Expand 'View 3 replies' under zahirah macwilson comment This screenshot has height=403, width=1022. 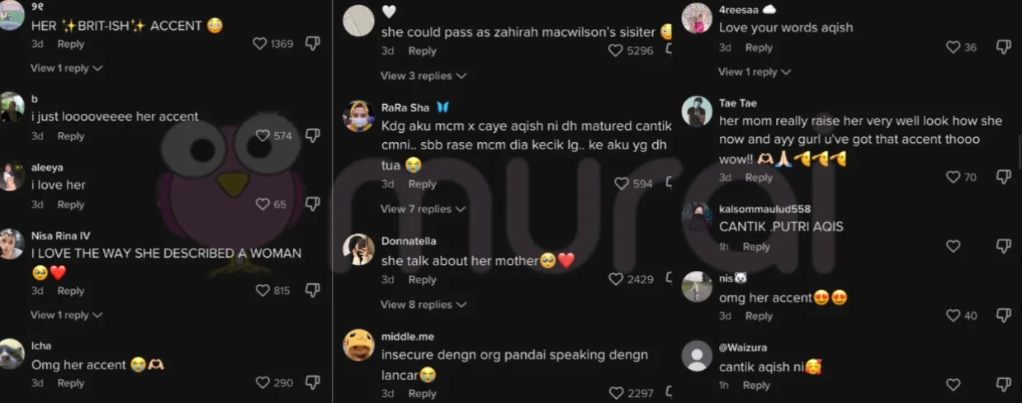tap(423, 76)
